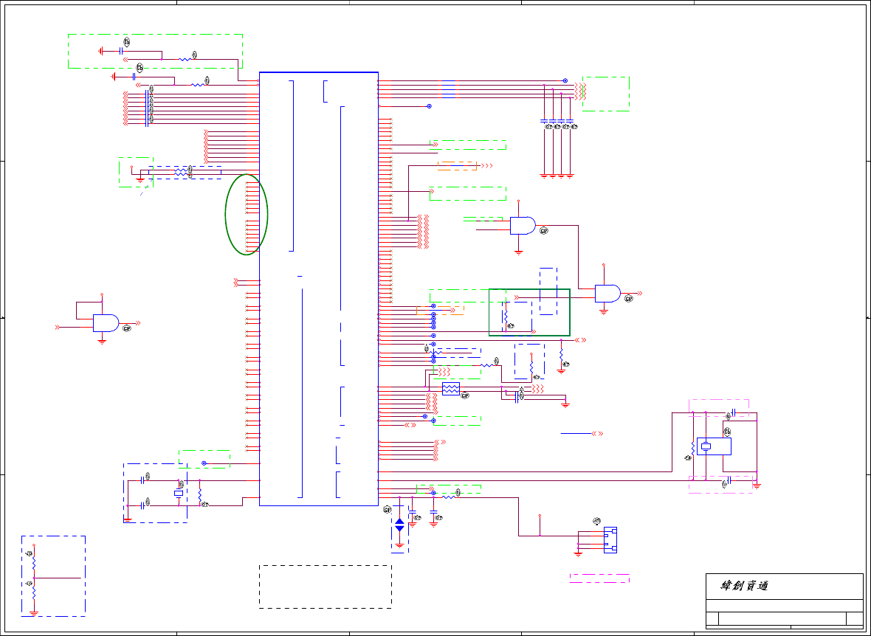The height and width of the screenshot is (636, 871).
Task: Click the empty black dashed note box
Action: (326, 587)
